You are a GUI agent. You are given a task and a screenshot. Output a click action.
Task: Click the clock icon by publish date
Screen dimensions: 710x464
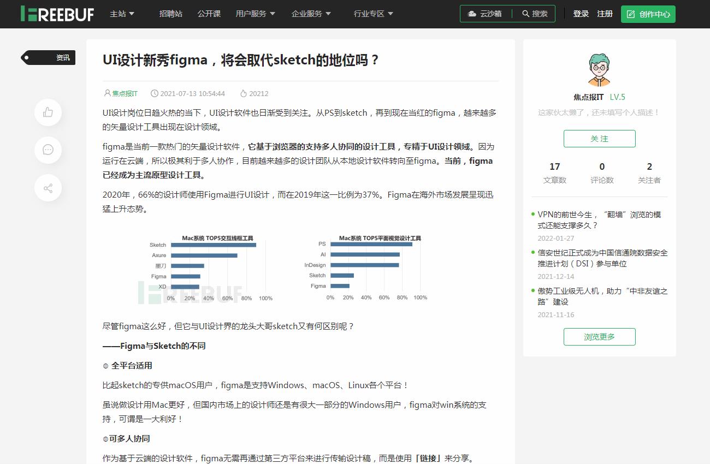[155, 93]
